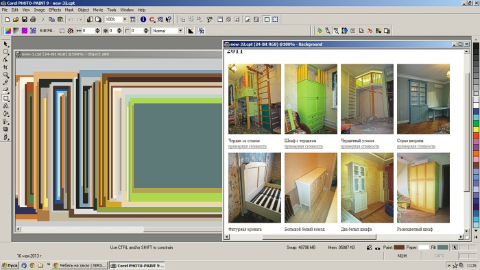
Task: Toggle the dashed marquee visibility button
Action: 276,19
